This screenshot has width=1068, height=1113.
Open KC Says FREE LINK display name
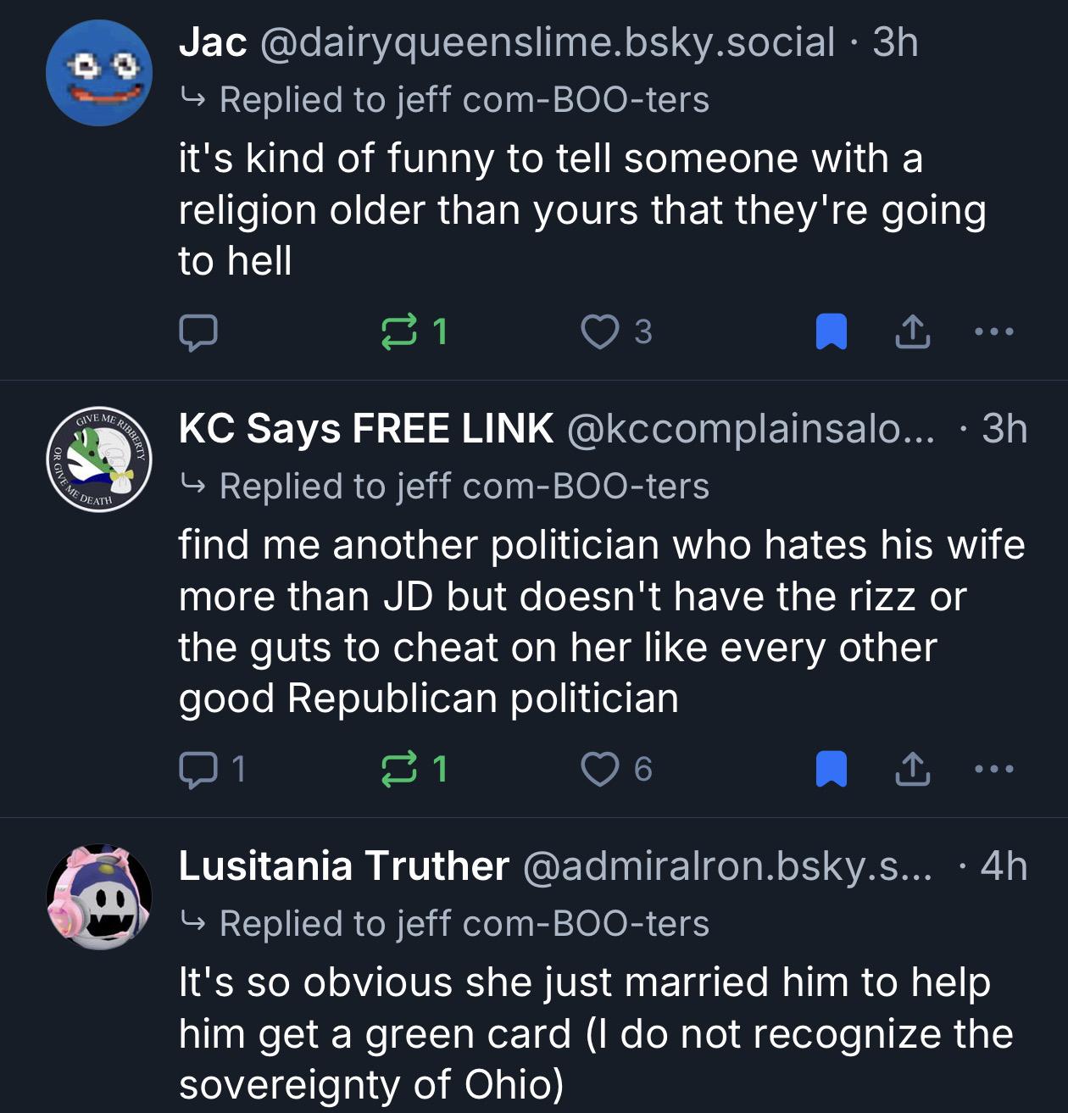(365, 429)
